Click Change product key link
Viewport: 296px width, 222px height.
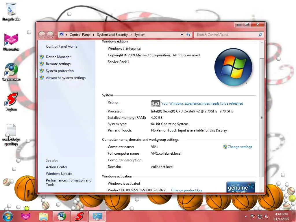click(186, 190)
